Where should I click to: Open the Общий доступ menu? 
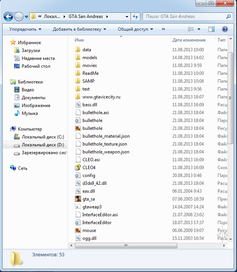(135, 29)
